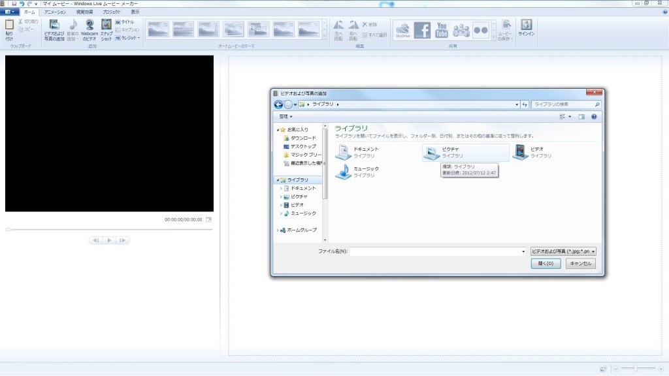Click Select all (すべて選択) in ribbon
Image resolution: width=669 pixels, height=376 pixels.
(374, 35)
